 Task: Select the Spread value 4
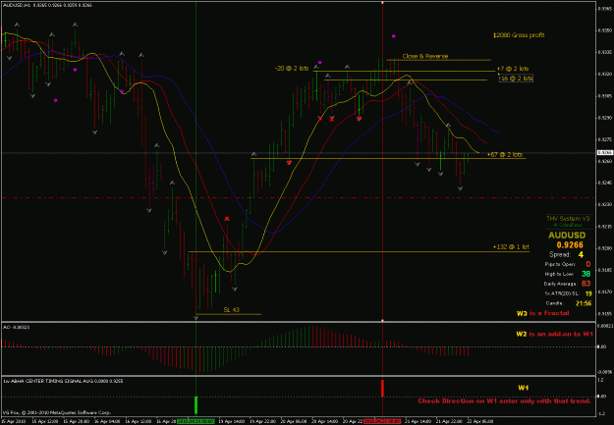(x=581, y=255)
